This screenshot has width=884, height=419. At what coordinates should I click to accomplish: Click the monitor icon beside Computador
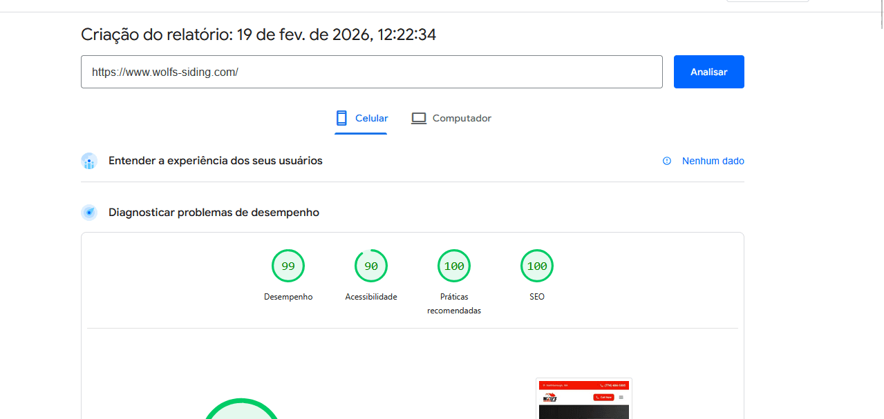click(x=418, y=117)
